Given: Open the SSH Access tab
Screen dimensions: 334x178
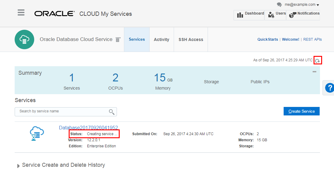Looking at the screenshot, I should click(x=191, y=39).
